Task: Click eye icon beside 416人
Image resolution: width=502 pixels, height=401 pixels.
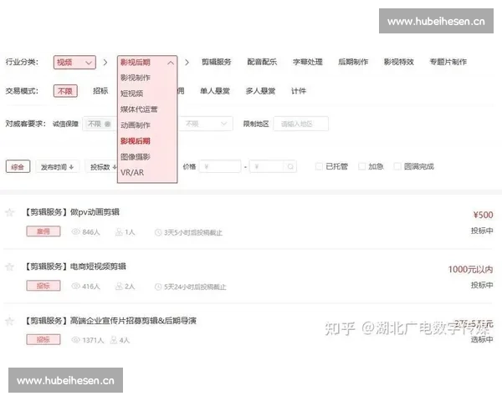Action: click(x=75, y=287)
